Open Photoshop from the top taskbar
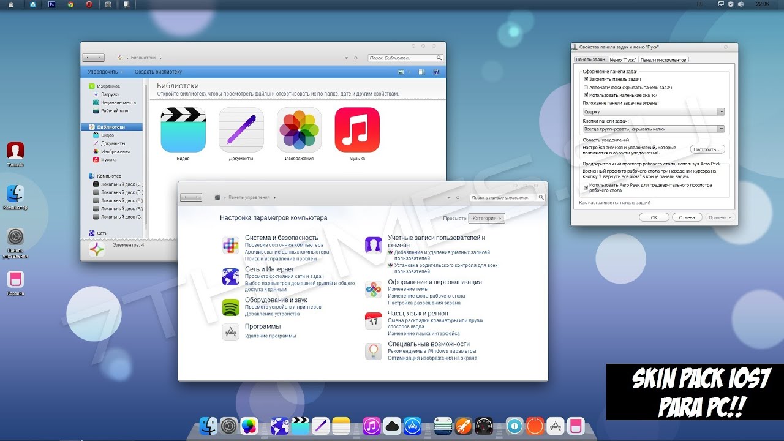 tap(51, 4)
